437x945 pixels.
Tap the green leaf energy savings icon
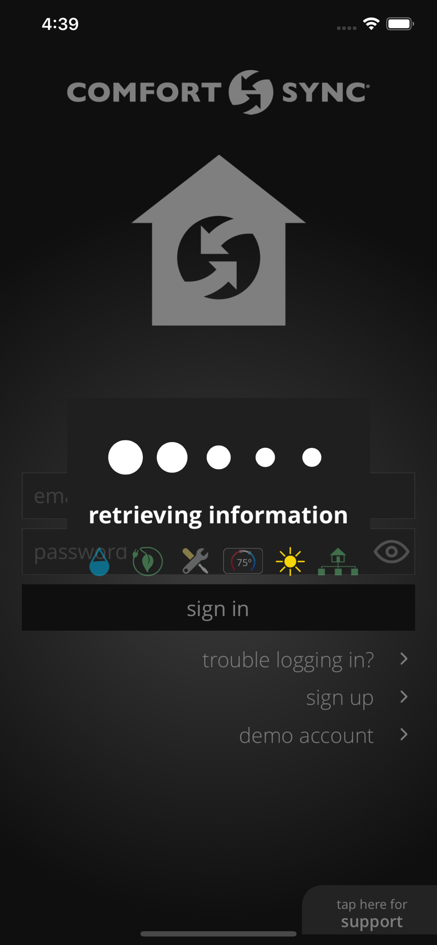tap(148, 561)
